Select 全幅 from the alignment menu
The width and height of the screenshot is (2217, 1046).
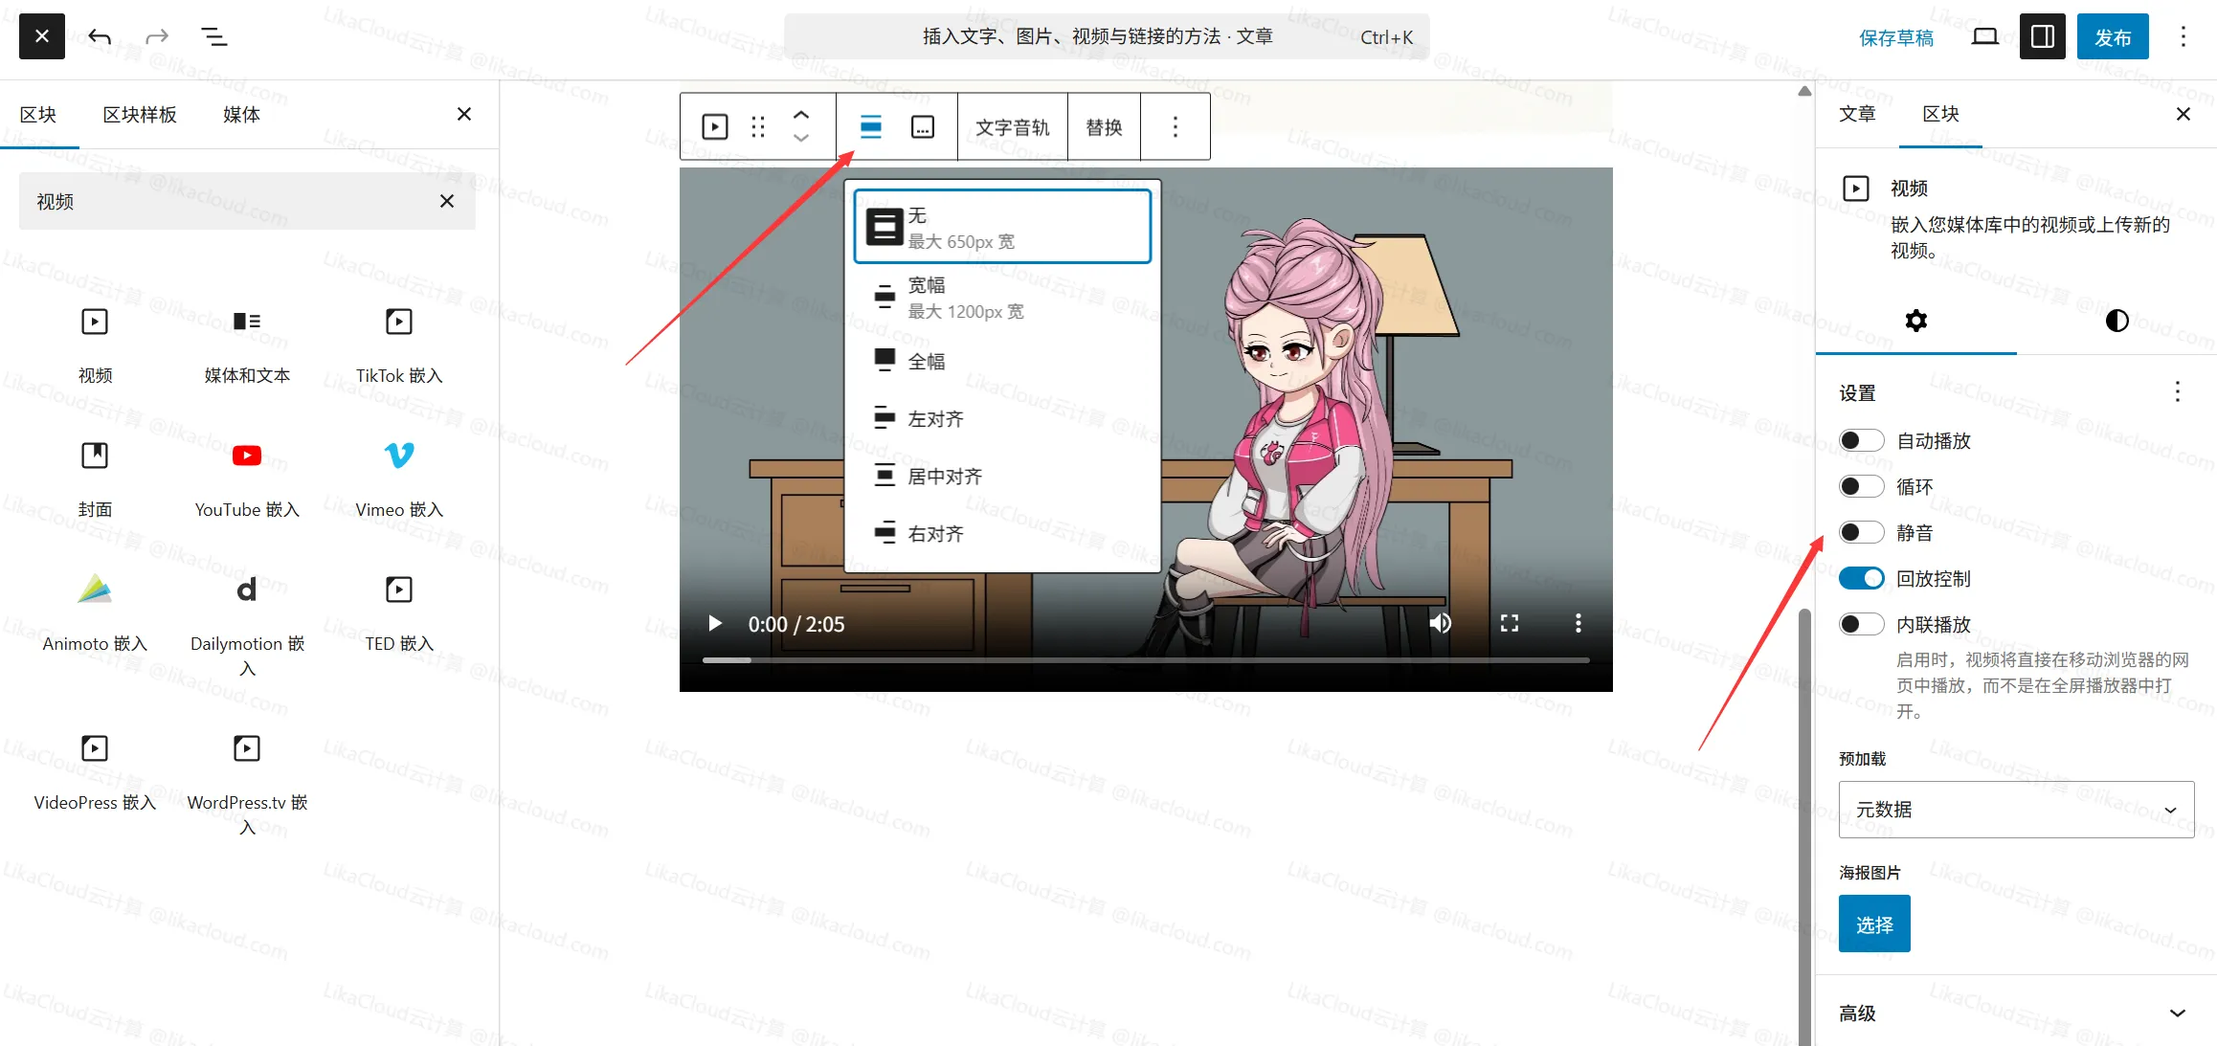(925, 360)
